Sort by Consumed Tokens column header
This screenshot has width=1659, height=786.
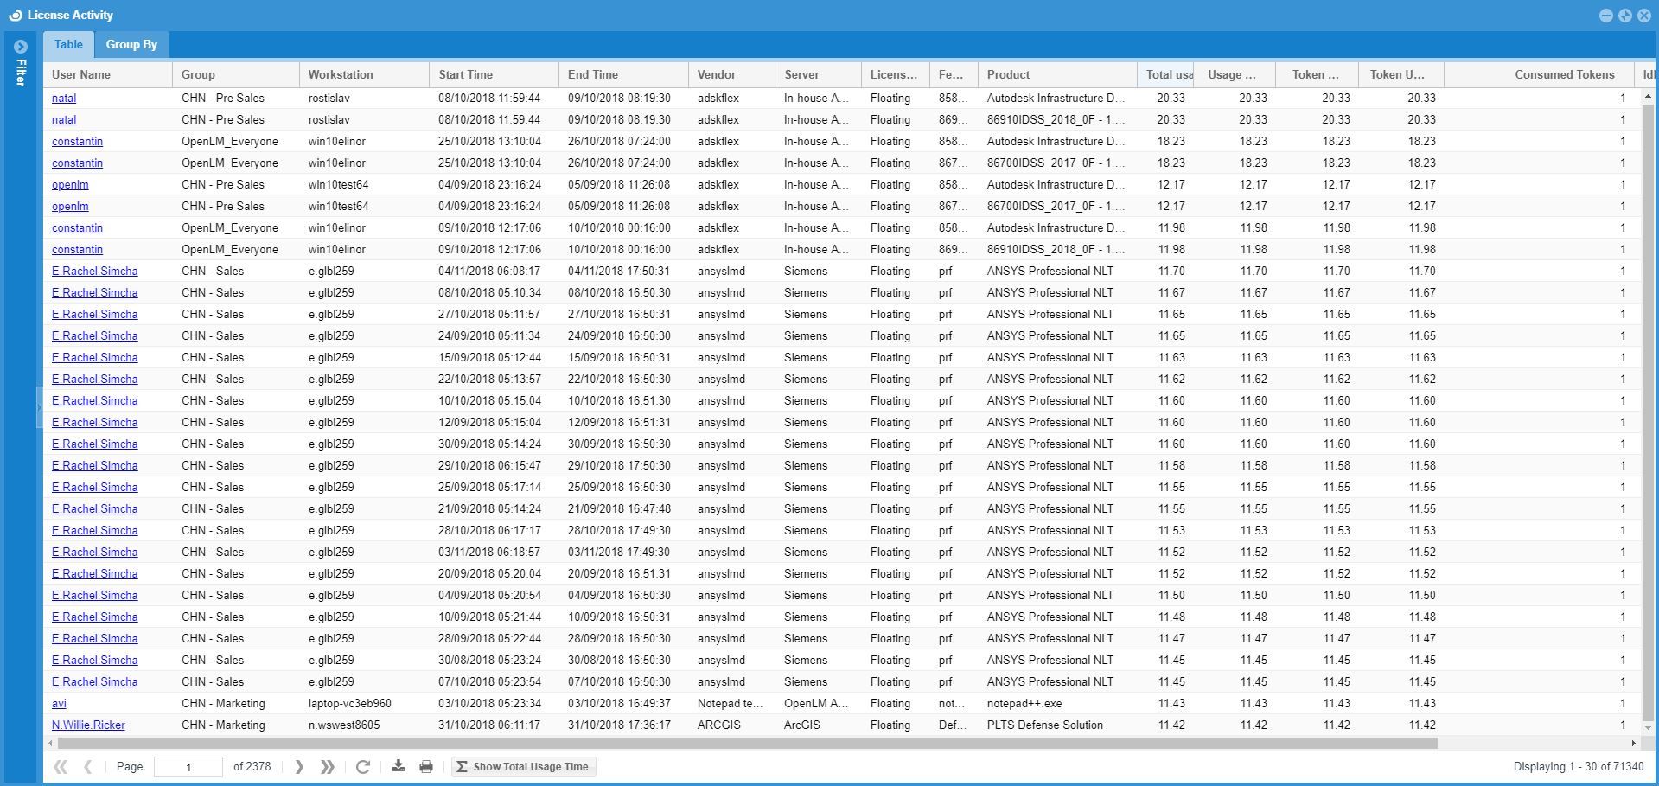point(1564,75)
